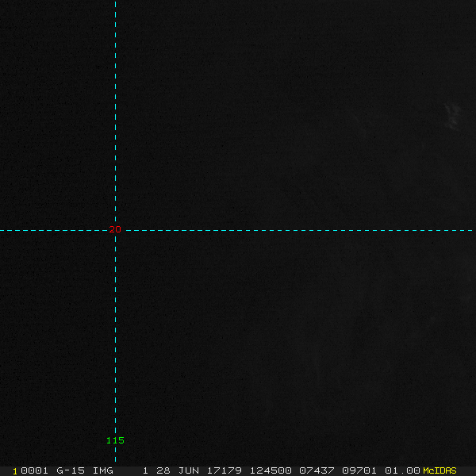
Task: Click the frame number 0001
Action: point(34,470)
